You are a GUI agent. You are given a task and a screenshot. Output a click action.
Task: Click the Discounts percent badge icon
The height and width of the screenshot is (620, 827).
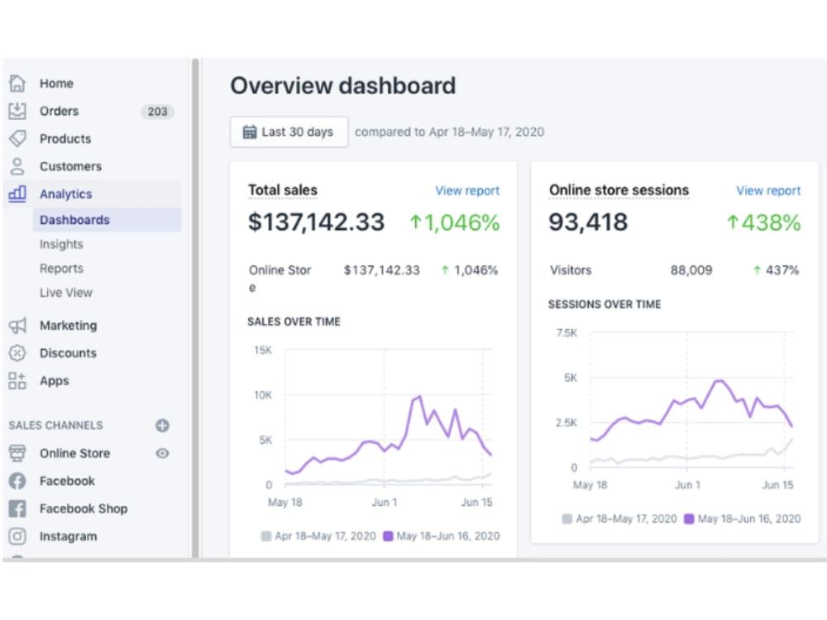(17, 353)
